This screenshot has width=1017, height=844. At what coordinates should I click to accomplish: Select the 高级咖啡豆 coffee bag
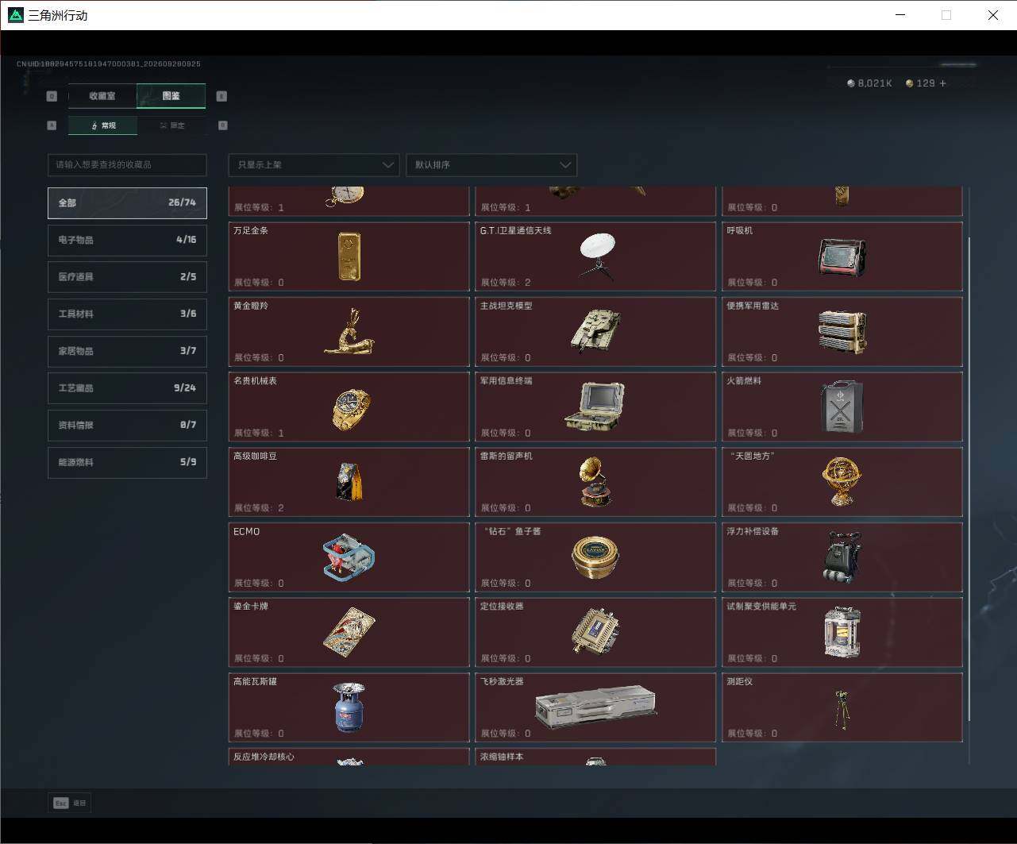349,482
